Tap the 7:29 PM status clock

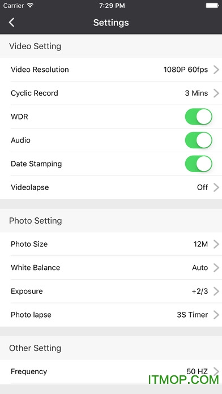click(112, 6)
